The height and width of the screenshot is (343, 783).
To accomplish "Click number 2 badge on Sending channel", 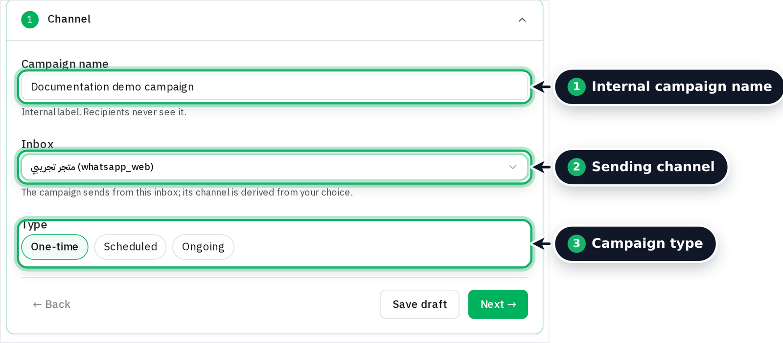I will (x=576, y=167).
